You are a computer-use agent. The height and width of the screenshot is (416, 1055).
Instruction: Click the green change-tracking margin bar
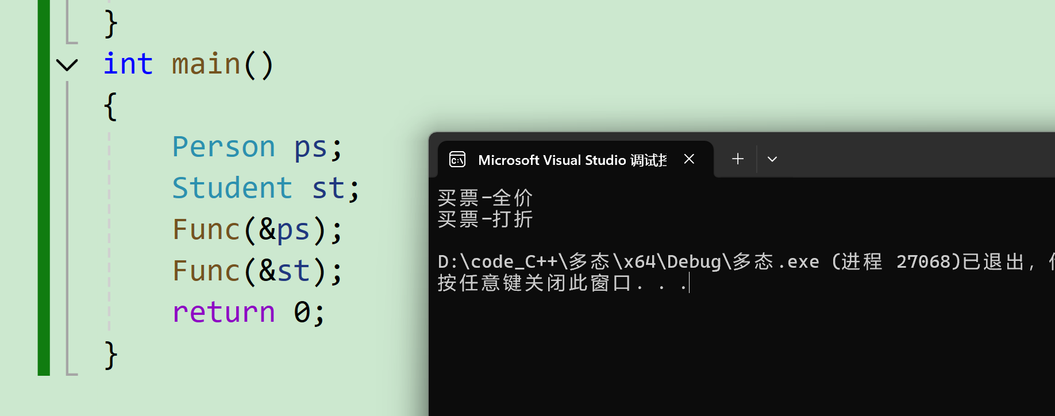(x=44, y=188)
